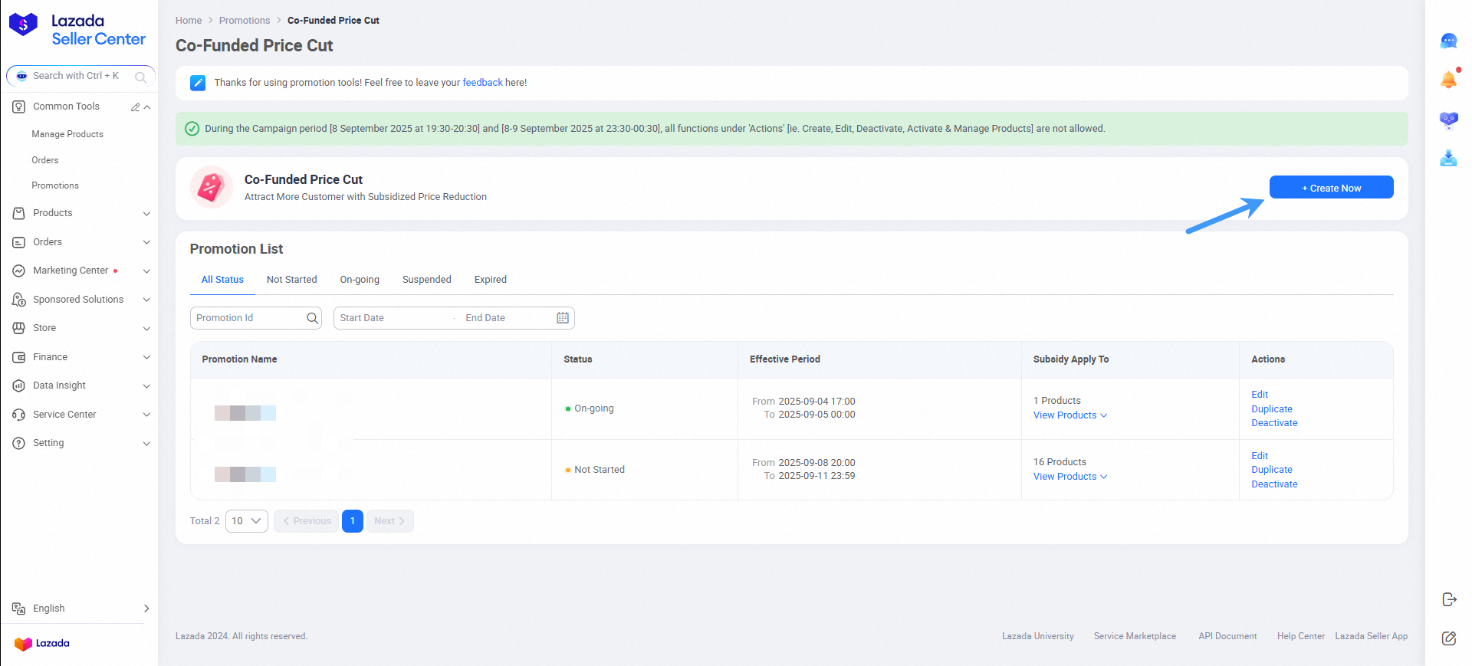Image resolution: width=1472 pixels, height=666 pixels.
Task: Click the edit pencil beside Common Tools
Action: tap(135, 107)
